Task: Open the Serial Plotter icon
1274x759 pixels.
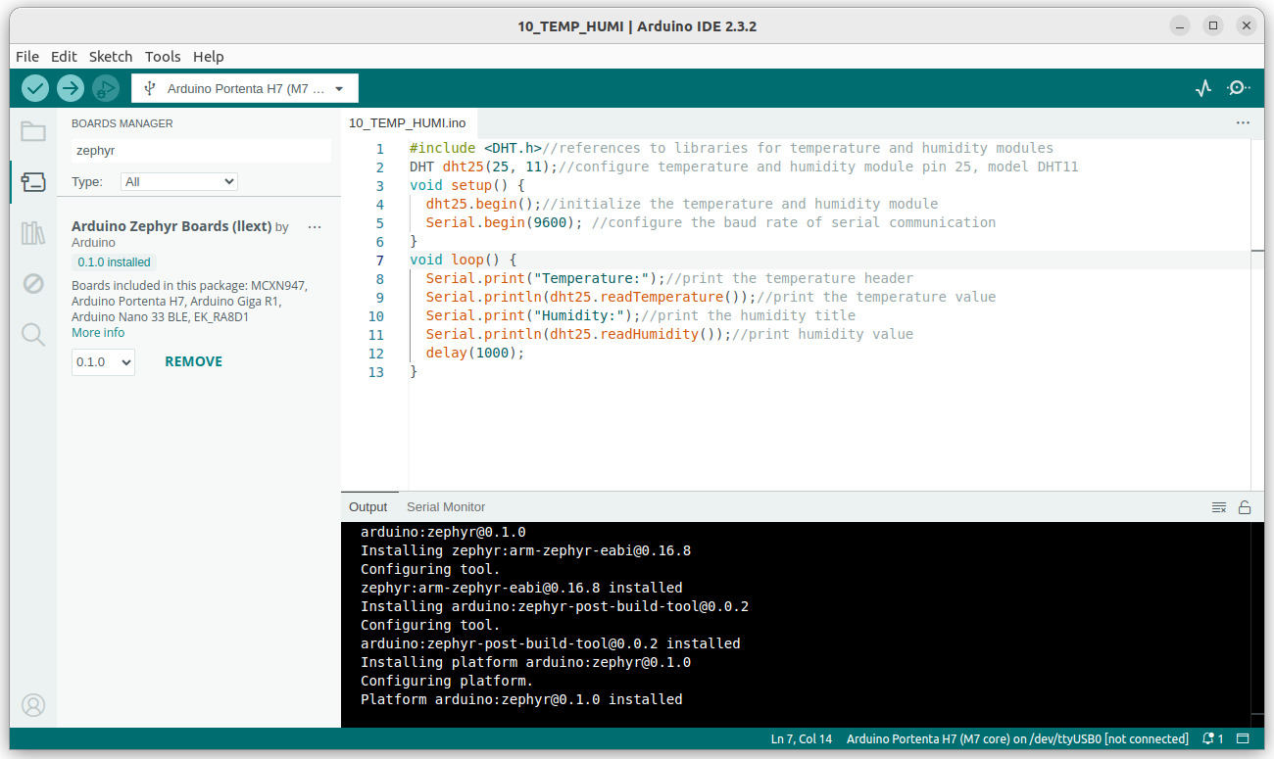Action: (x=1203, y=88)
